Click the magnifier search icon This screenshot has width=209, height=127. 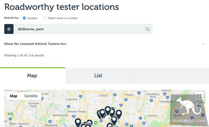(147, 29)
